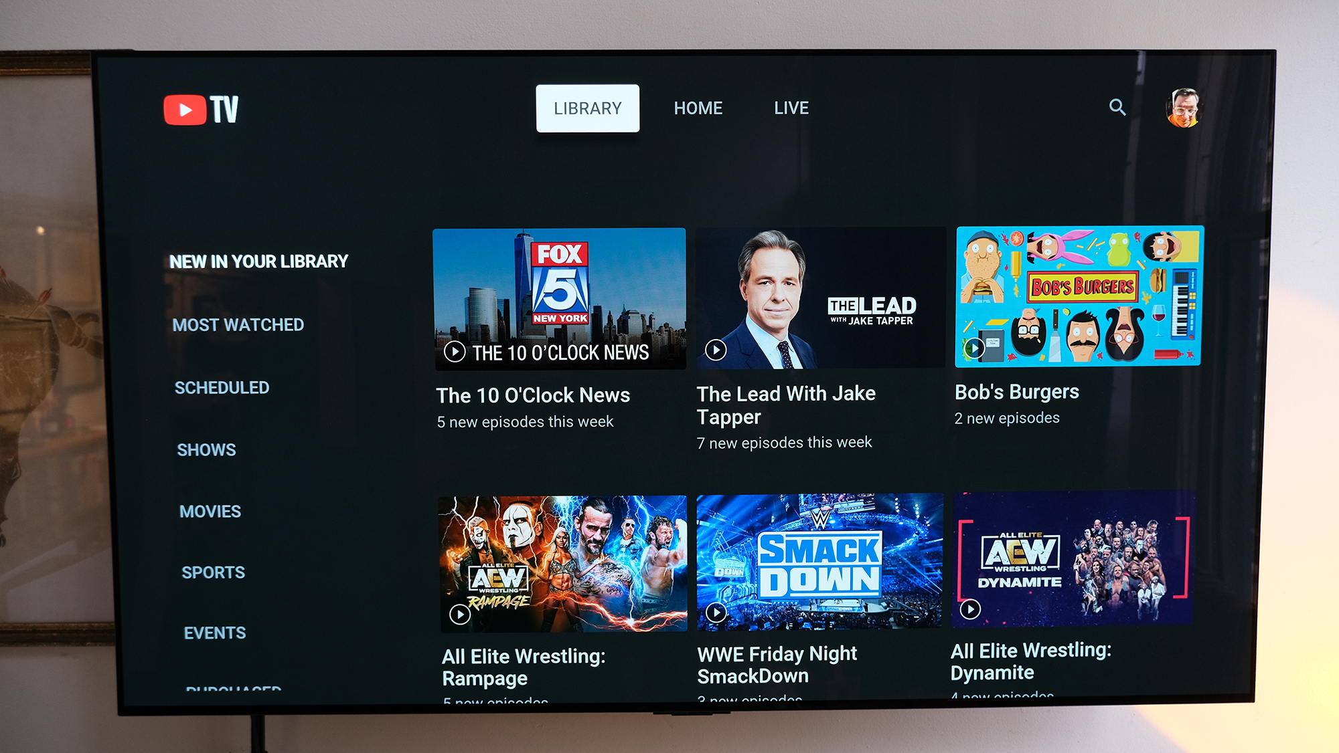1339x753 pixels.
Task: Toggle NEW IN YOUR LIBRARY filter
Action: pyautogui.click(x=258, y=261)
